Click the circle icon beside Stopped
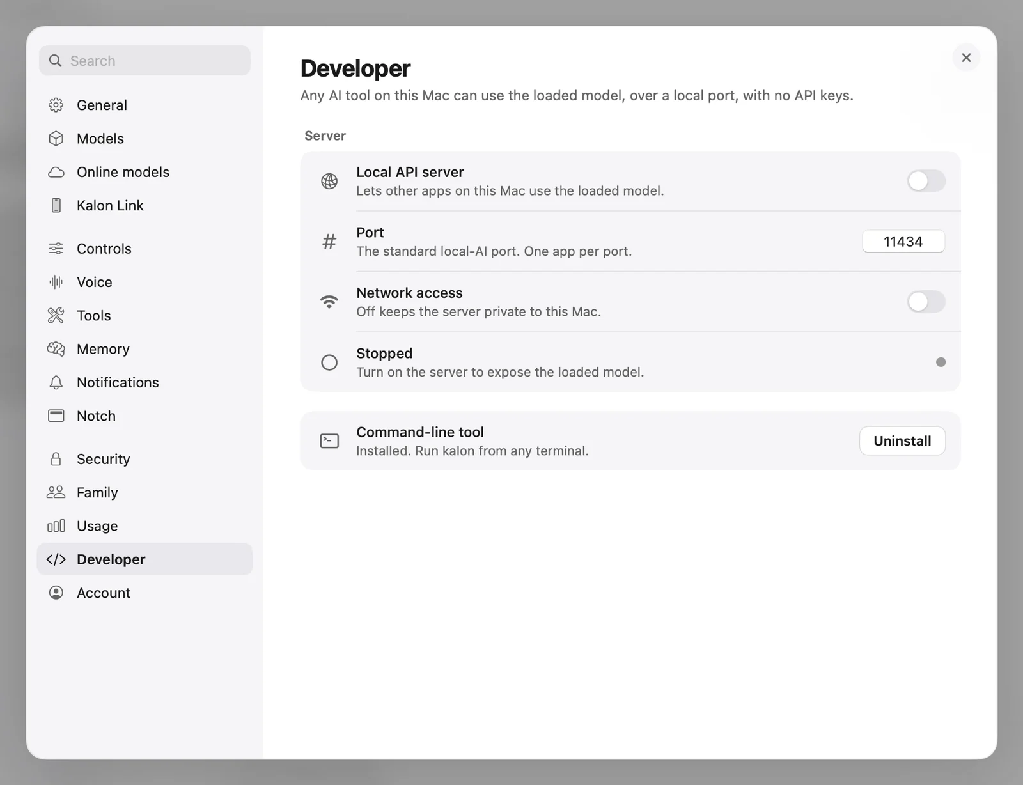Screen dimensions: 1023x785 tap(329, 362)
